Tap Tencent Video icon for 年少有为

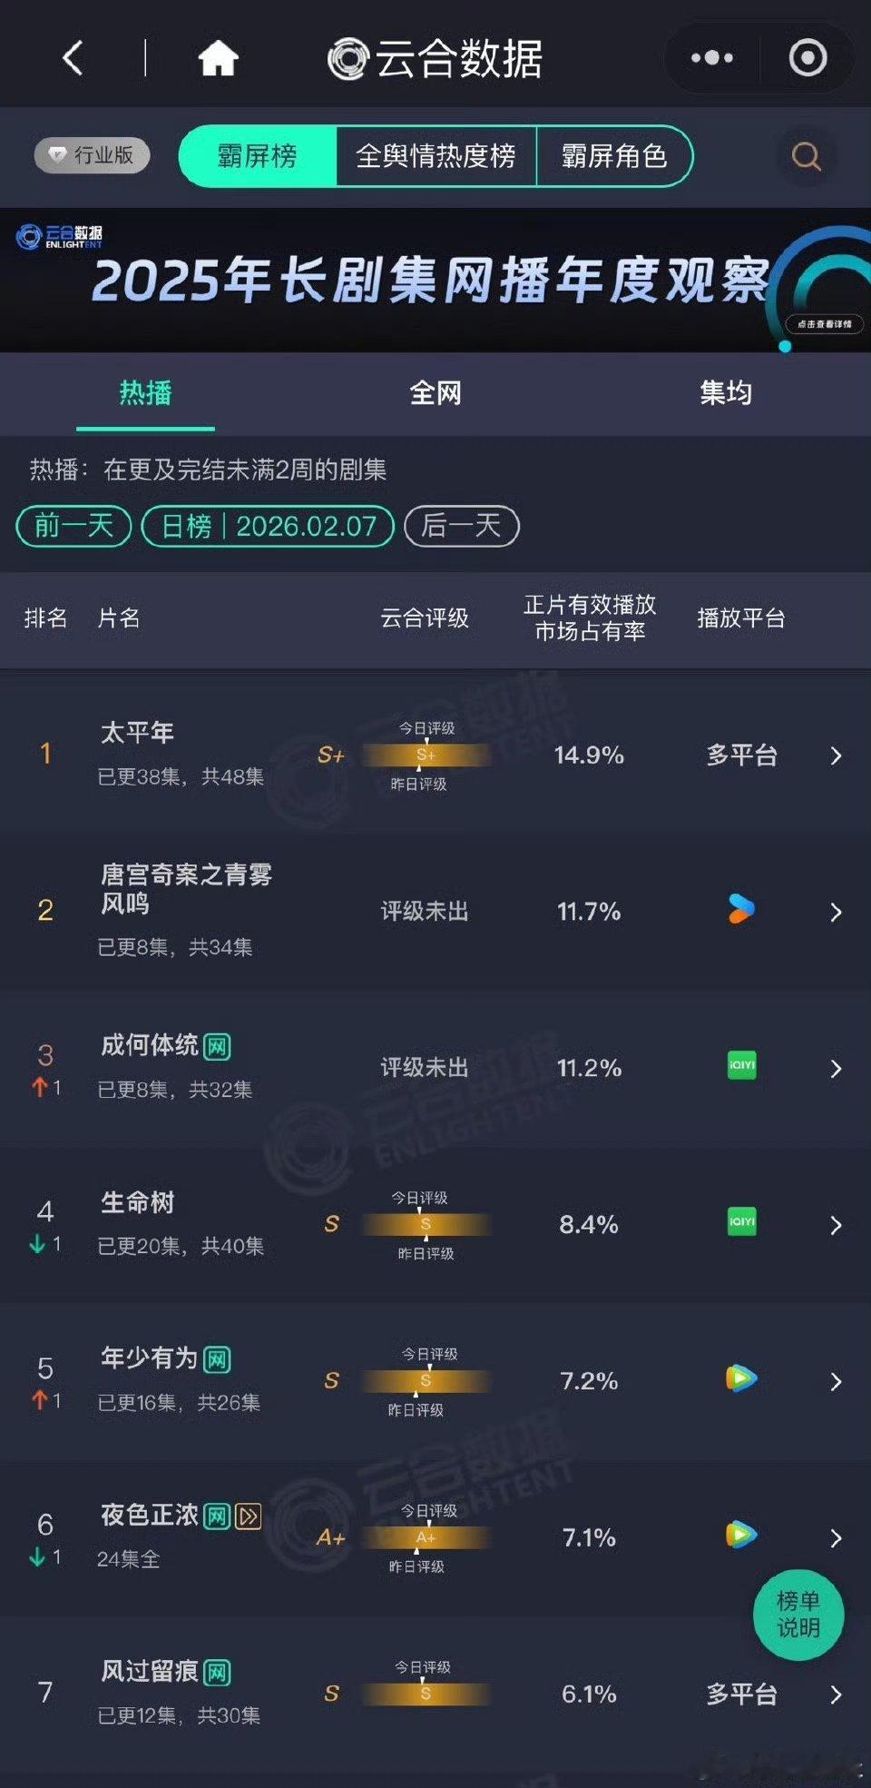click(x=741, y=1378)
